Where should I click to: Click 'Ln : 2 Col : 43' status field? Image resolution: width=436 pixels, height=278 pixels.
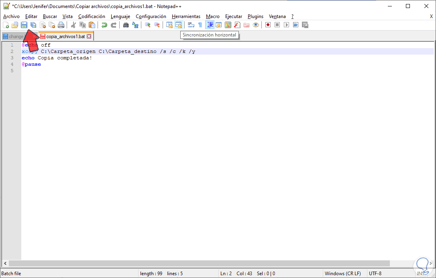click(236, 274)
